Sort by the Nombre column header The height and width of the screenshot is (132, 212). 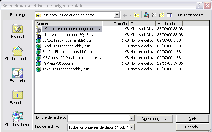pyautogui.click(x=68, y=23)
